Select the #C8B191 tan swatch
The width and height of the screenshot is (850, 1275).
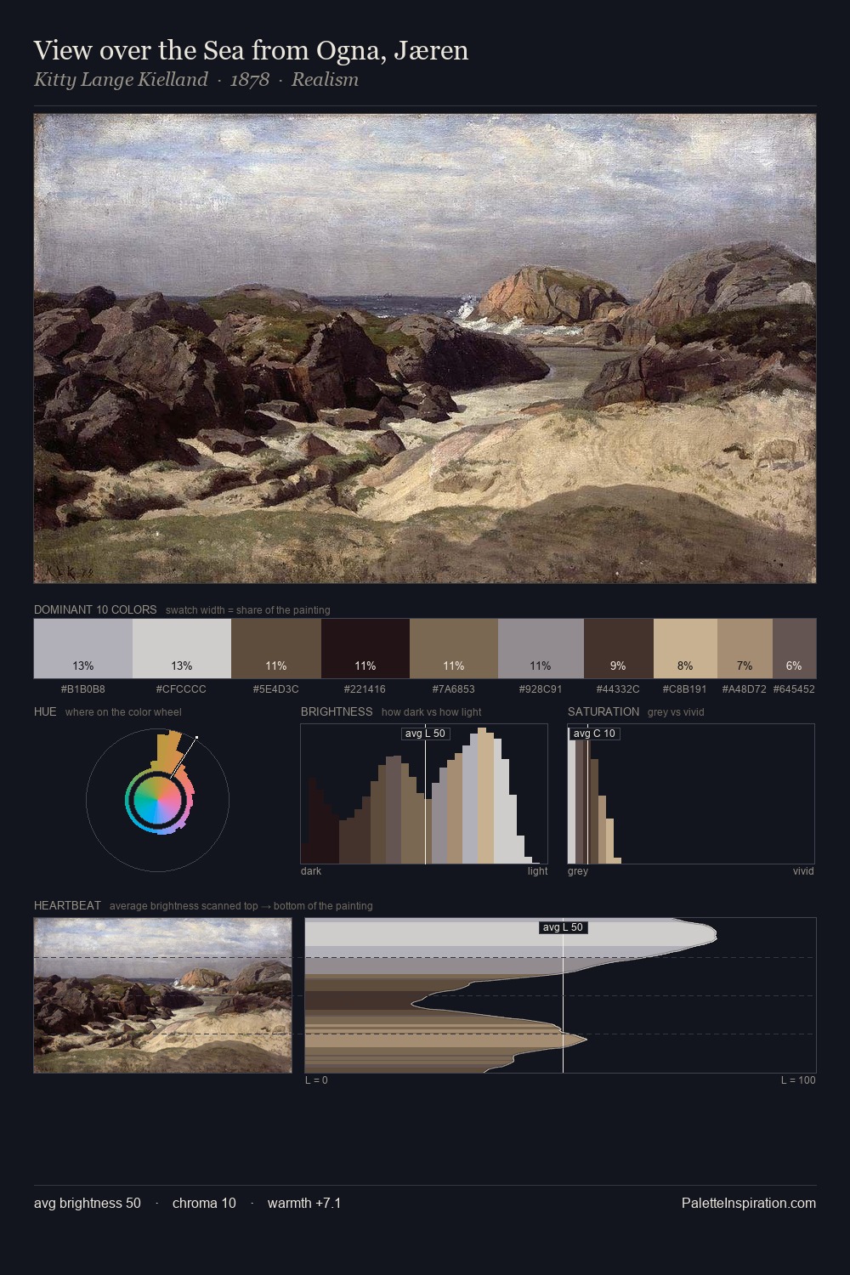coord(685,648)
